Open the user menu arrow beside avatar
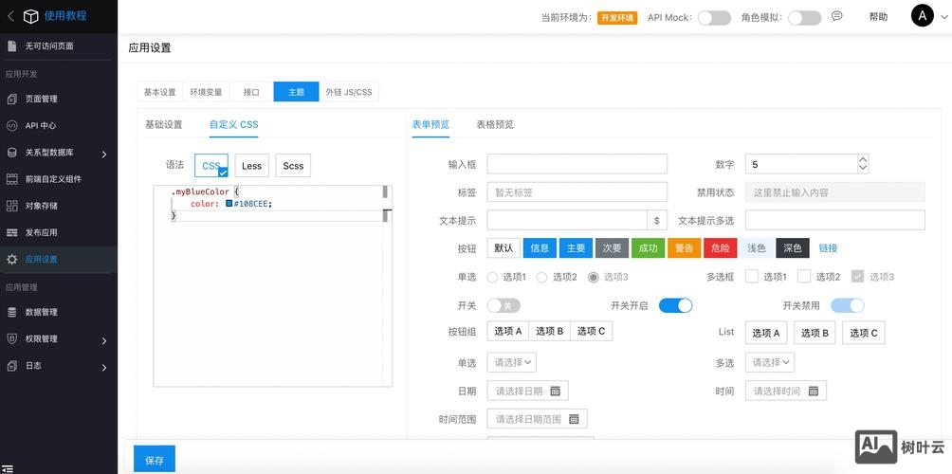 coord(943,17)
